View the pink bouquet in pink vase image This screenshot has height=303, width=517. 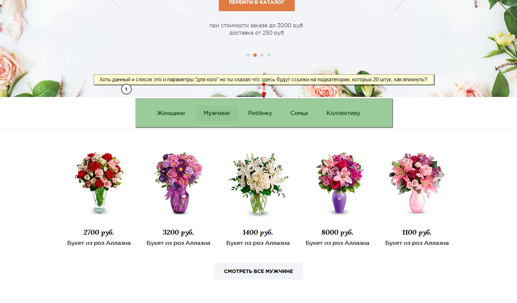(x=417, y=183)
